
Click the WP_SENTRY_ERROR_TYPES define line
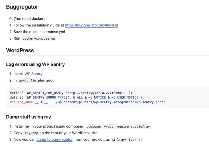tap(77, 97)
